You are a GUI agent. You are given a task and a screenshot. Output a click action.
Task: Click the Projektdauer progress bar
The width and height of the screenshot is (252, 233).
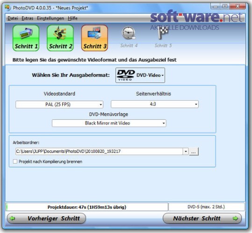tap(87, 207)
